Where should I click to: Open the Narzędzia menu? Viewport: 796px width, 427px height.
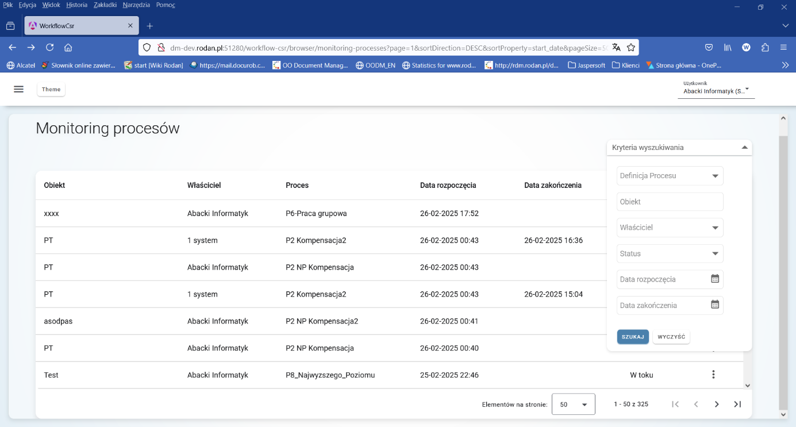(x=136, y=5)
